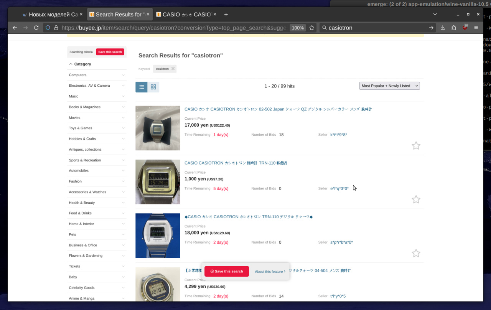
Task: Open the extensions puzzle icon
Action: pos(453,28)
